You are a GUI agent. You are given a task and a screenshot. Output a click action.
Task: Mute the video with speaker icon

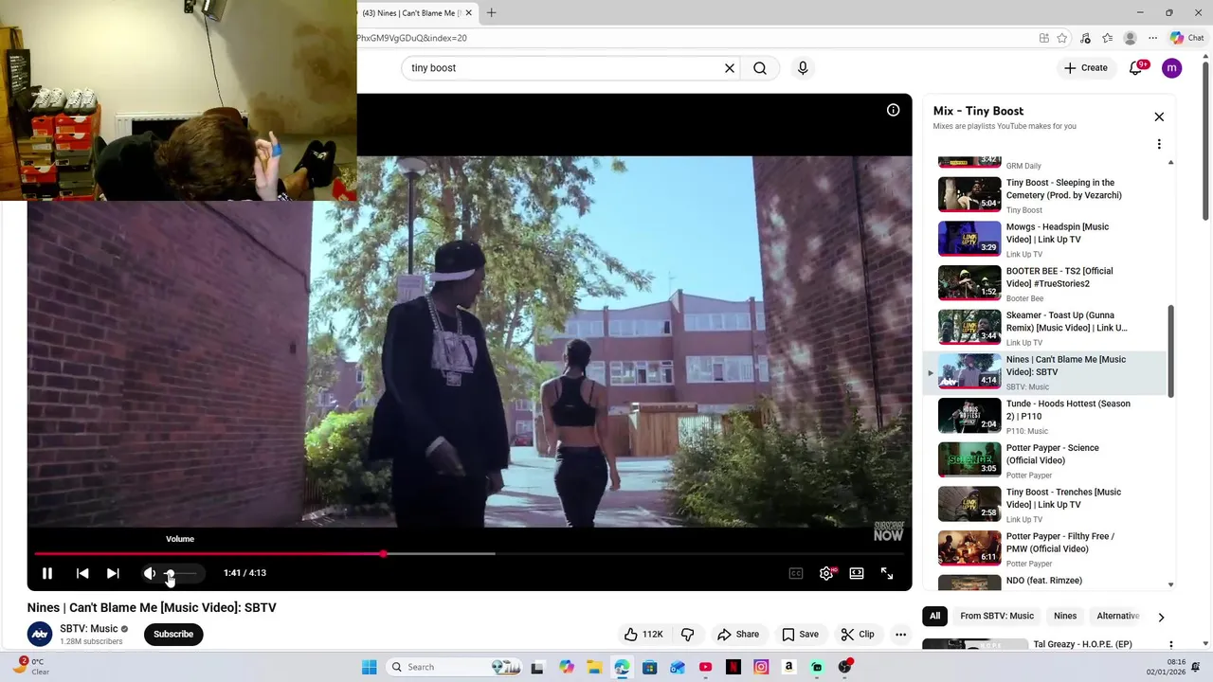(149, 573)
